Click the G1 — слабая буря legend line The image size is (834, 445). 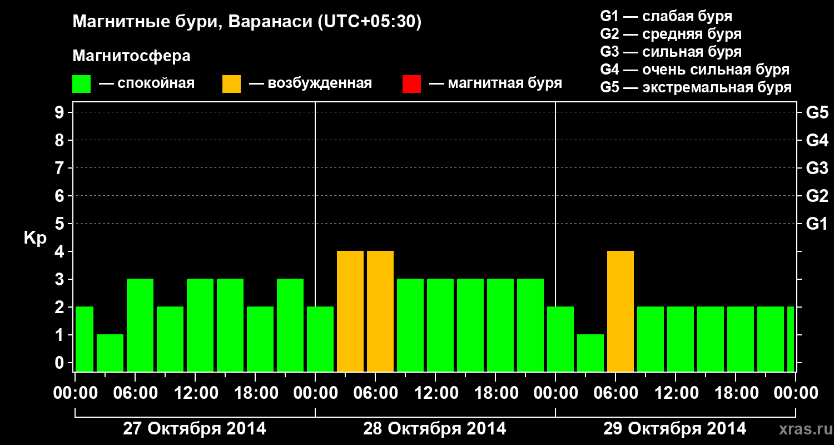click(666, 16)
